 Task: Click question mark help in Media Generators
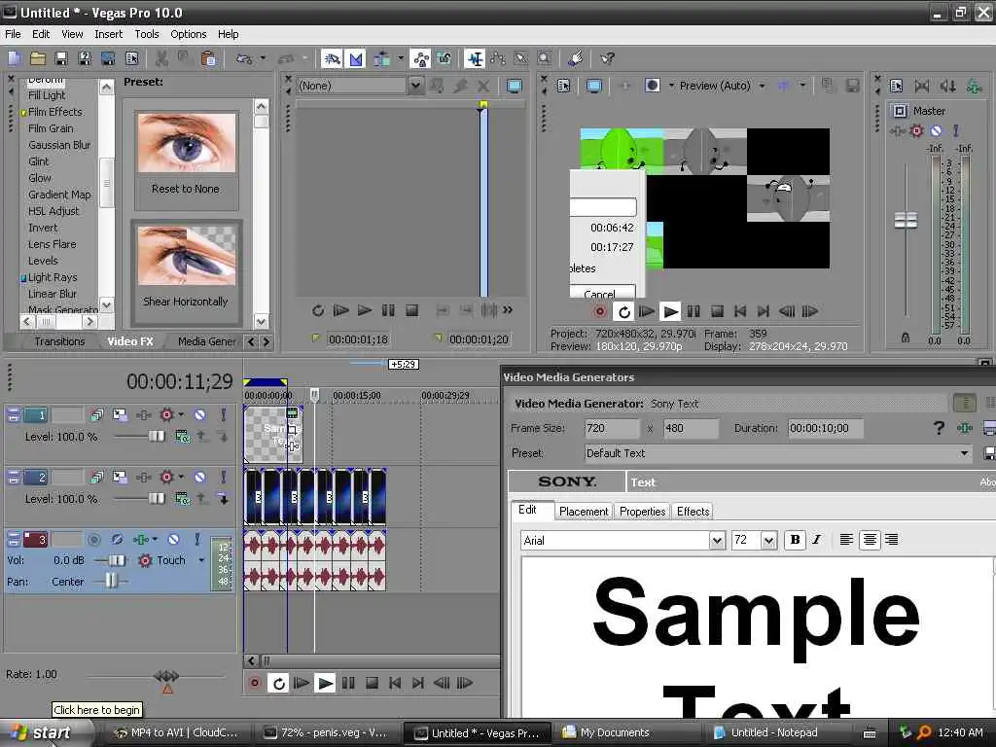(x=939, y=428)
